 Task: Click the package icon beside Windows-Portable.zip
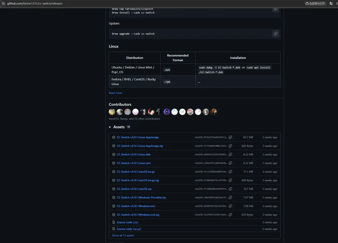pyautogui.click(x=114, y=198)
